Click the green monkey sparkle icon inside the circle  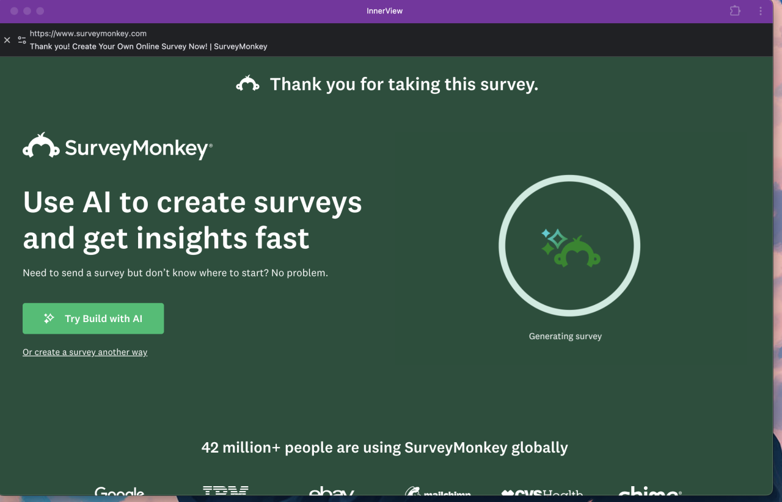coord(571,248)
